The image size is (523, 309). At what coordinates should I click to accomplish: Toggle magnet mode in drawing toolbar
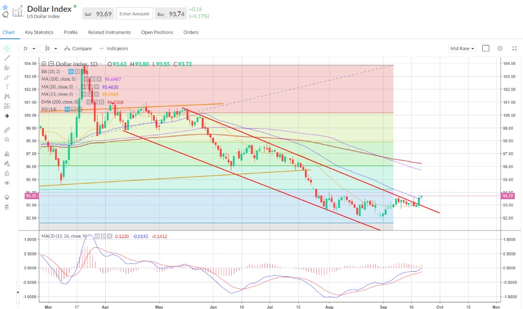pos(7,154)
